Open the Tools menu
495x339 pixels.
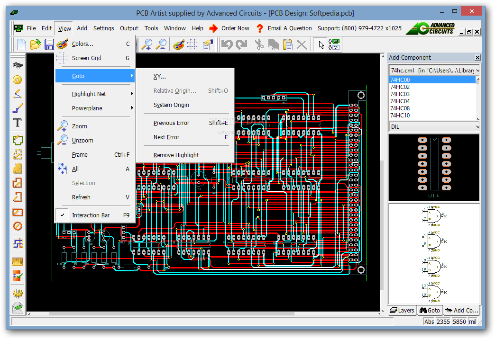151,28
